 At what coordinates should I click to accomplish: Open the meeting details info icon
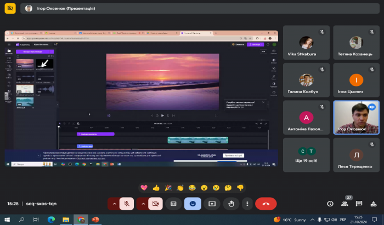coord(330,203)
